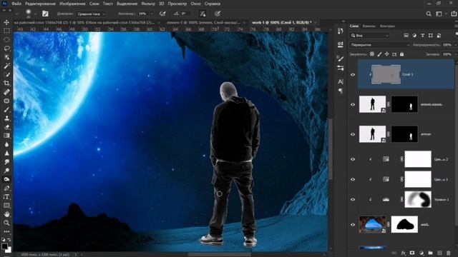
Task: Toggle lock transparent pixels
Action: tap(372, 54)
